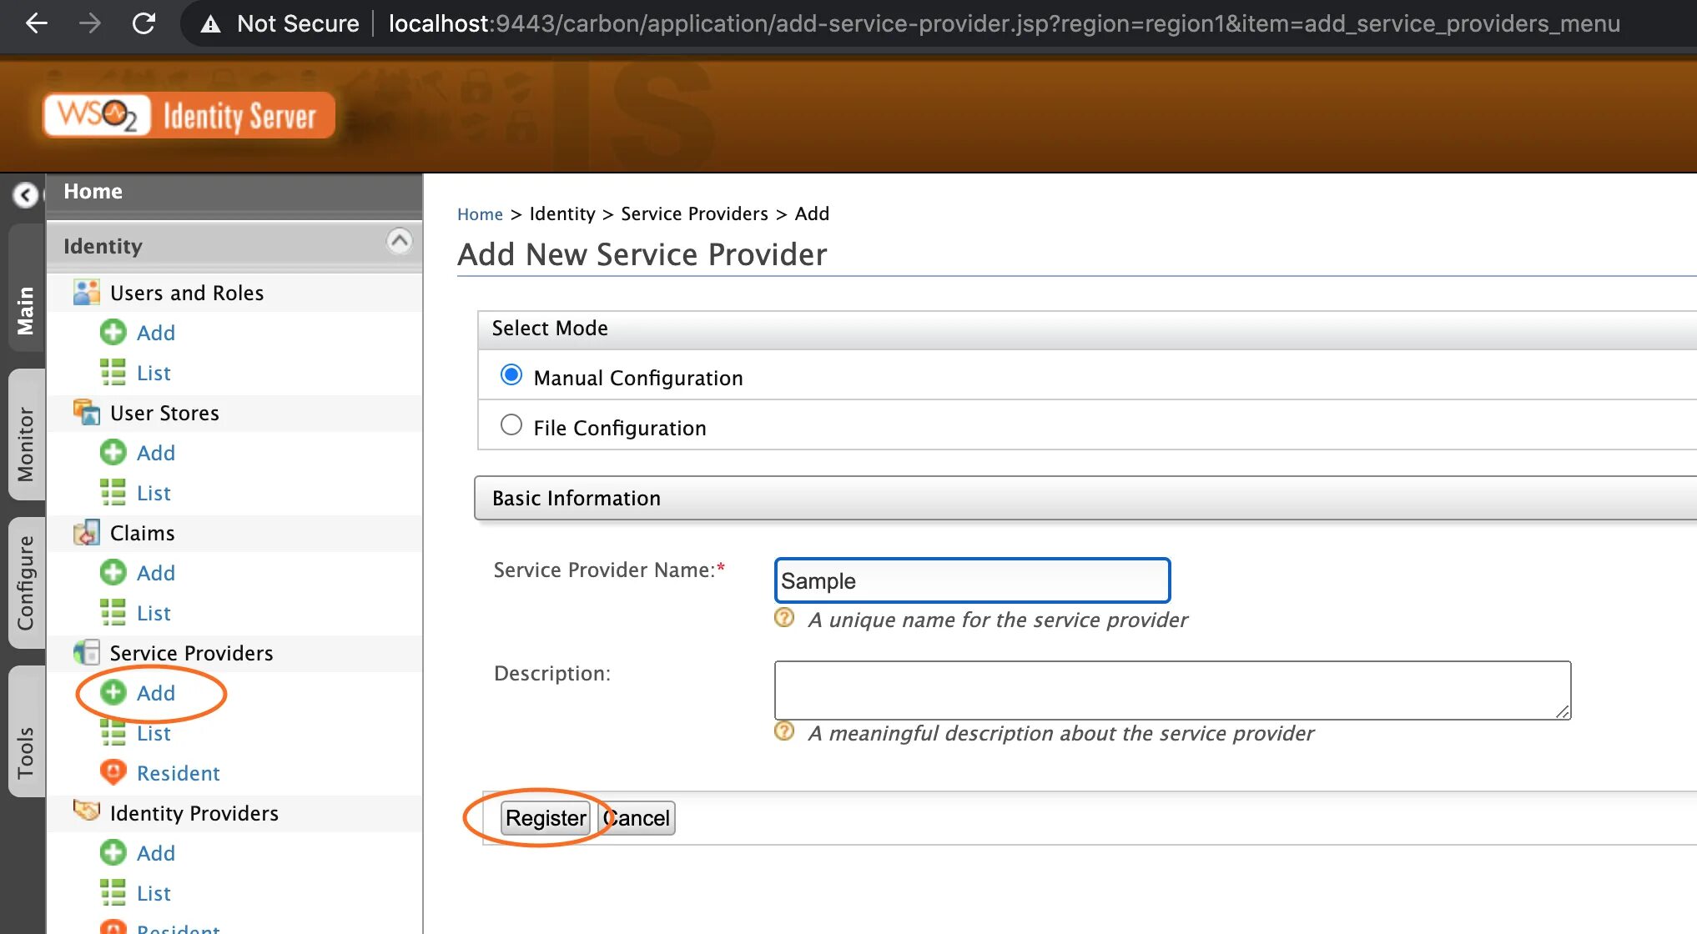Click the WSO2 Identity Server logo
This screenshot has height=934, width=1697.
click(x=189, y=115)
